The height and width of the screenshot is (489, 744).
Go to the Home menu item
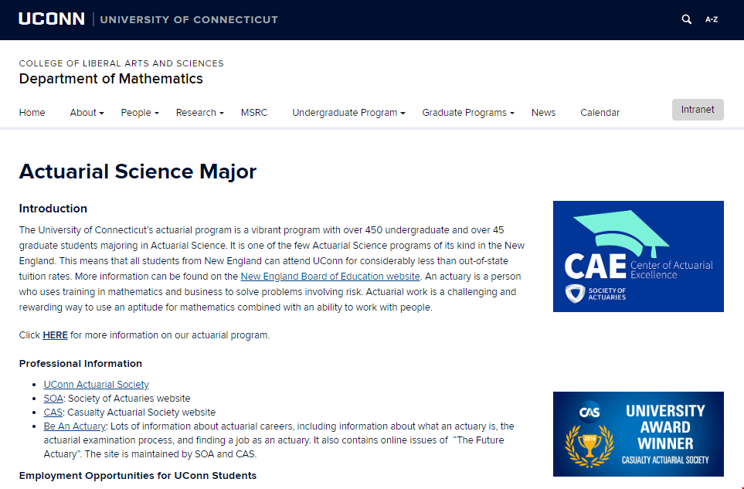click(x=32, y=113)
